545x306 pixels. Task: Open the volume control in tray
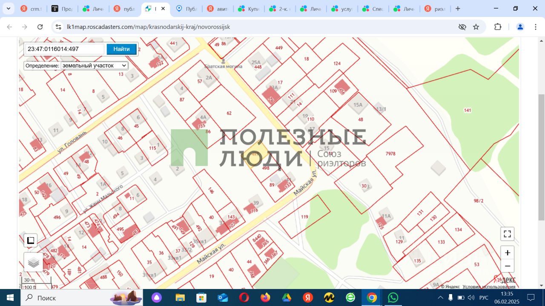coord(471,297)
